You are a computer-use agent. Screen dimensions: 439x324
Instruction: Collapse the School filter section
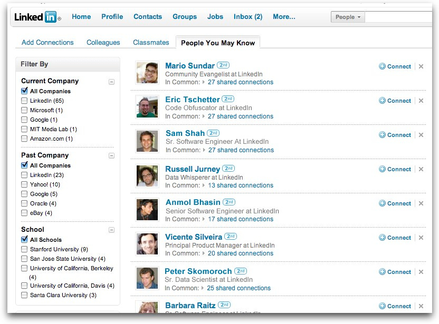click(x=111, y=230)
